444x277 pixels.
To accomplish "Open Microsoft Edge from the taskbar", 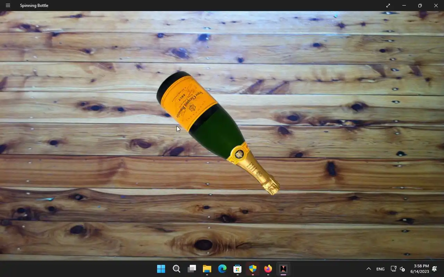I will pos(222,269).
